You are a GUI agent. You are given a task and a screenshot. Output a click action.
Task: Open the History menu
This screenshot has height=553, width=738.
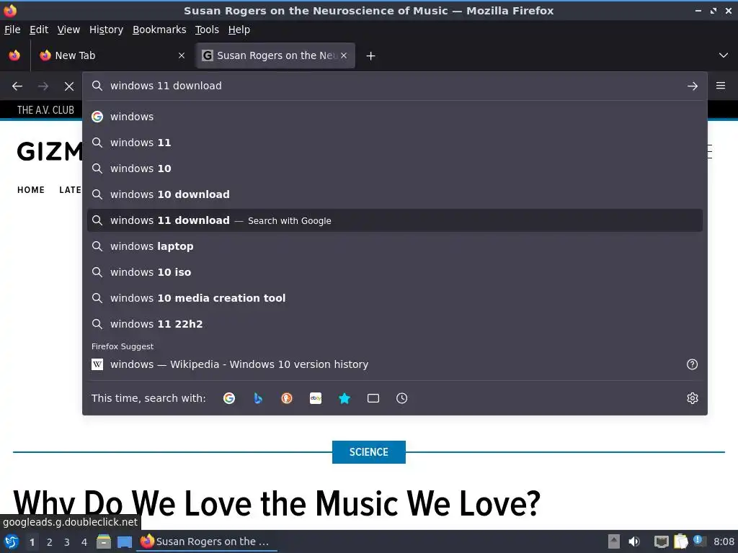point(107,30)
